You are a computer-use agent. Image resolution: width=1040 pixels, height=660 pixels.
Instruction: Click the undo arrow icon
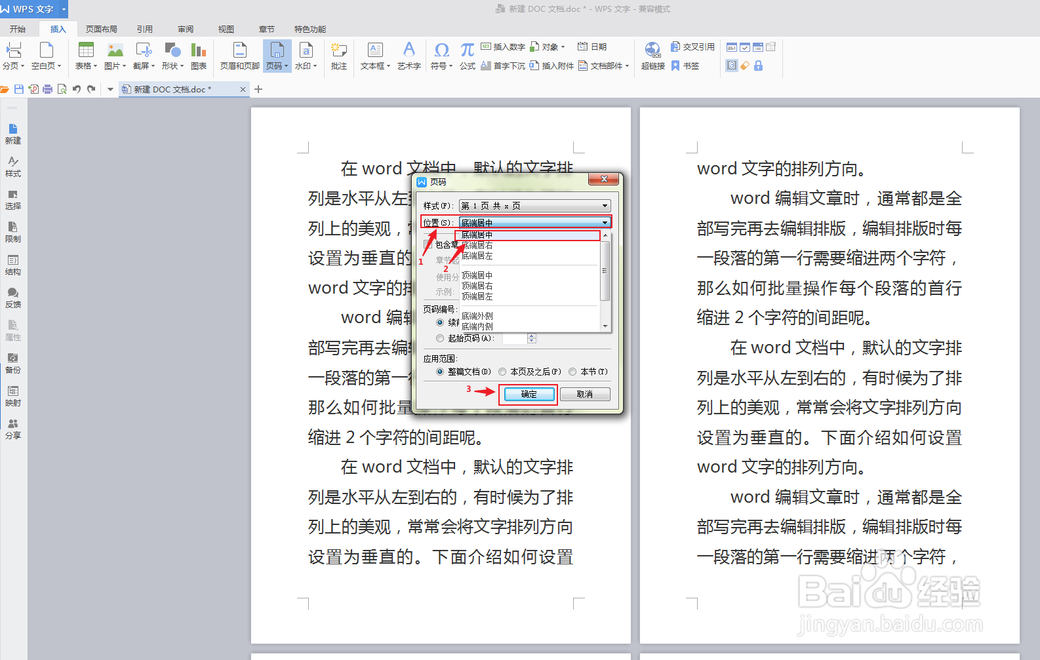[x=77, y=89]
